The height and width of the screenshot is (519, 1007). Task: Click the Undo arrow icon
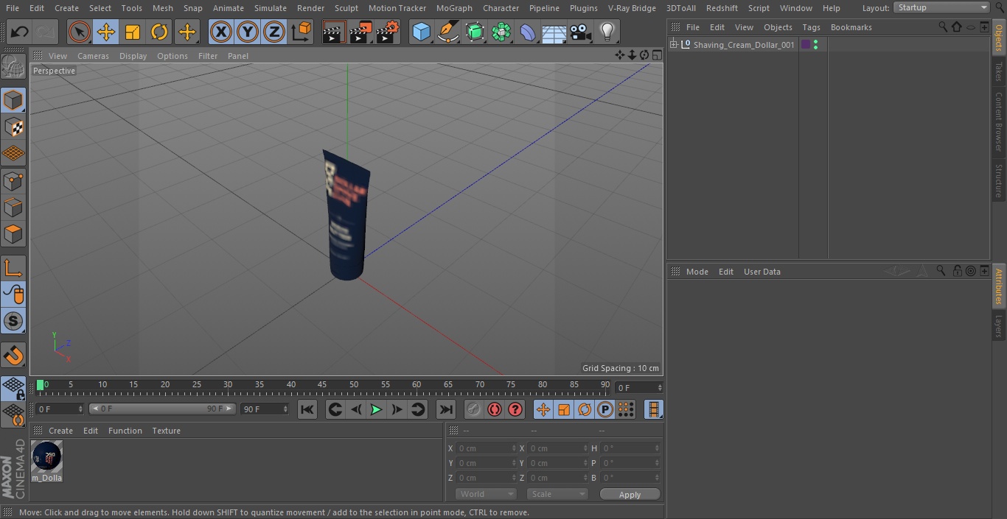pos(20,32)
